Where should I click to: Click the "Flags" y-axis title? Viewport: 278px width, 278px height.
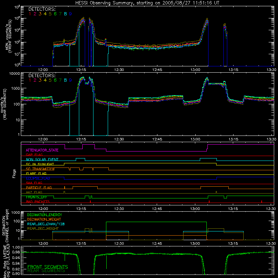[14, 173]
